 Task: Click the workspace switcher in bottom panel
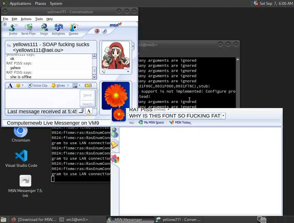[262, 220]
